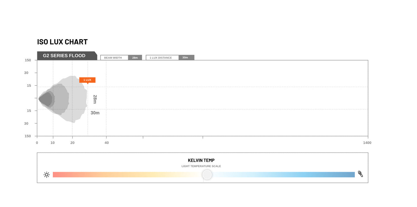Click the orange 1 LUX marker

pyautogui.click(x=87, y=80)
